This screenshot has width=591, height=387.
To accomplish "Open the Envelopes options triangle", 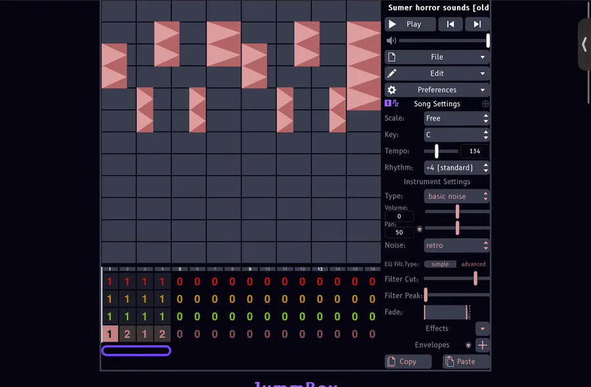I will point(468,345).
